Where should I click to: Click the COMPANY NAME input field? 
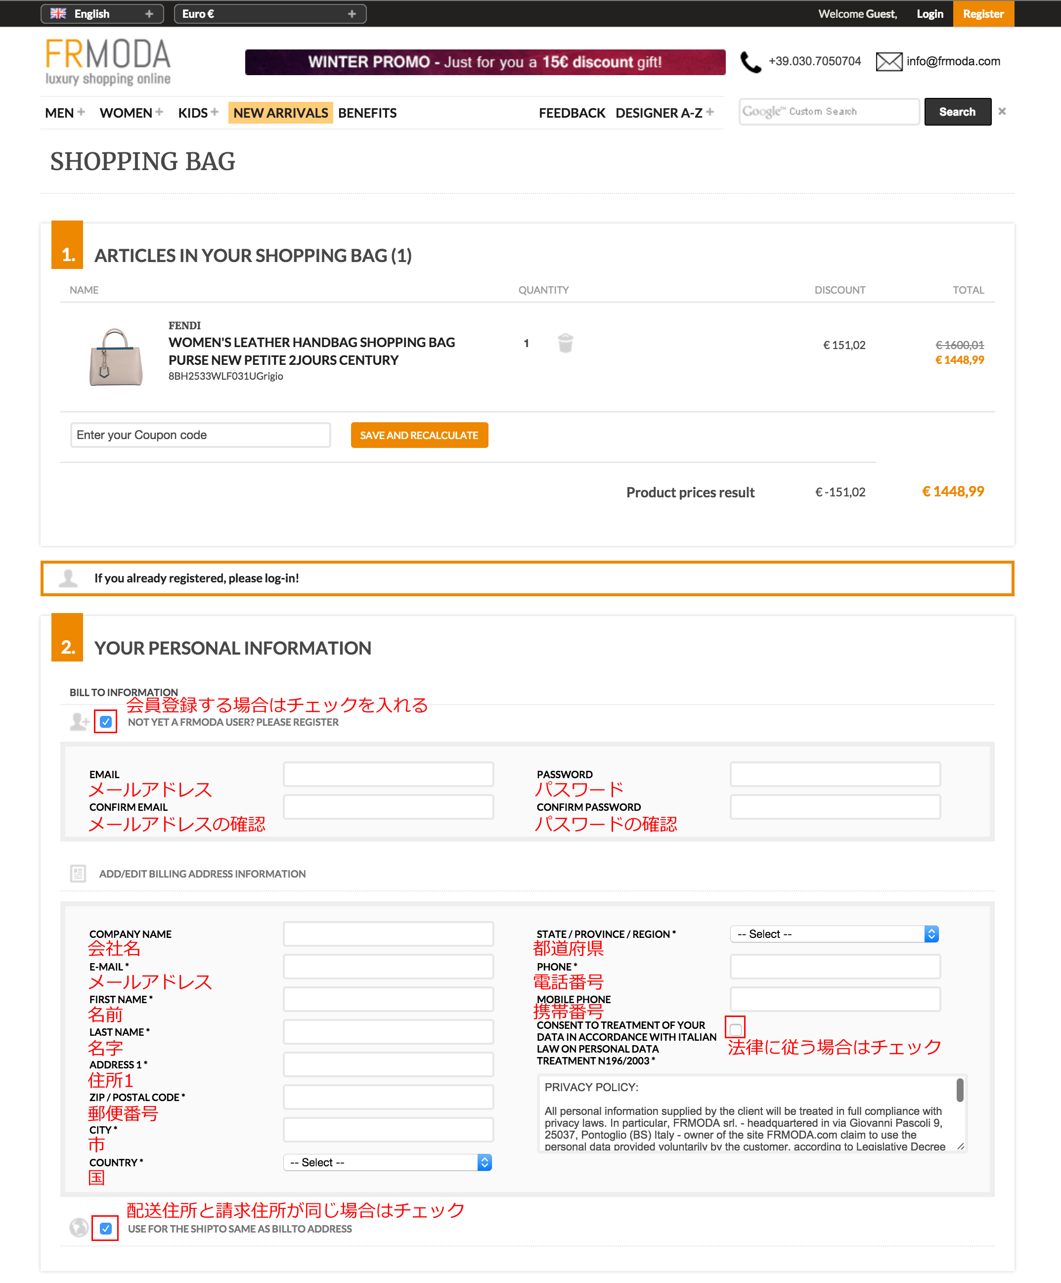tap(389, 933)
